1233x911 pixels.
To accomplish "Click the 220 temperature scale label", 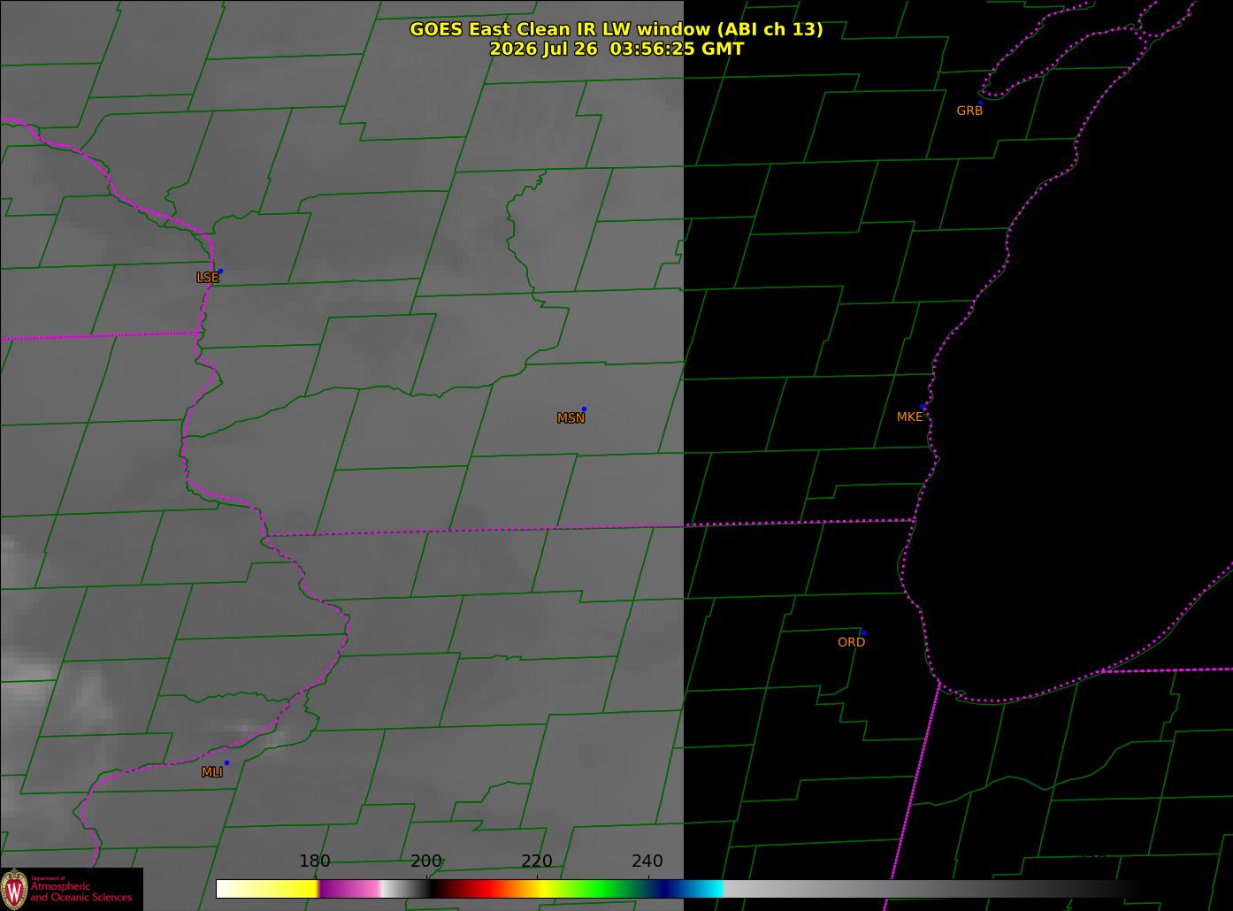I will pyautogui.click(x=537, y=861).
